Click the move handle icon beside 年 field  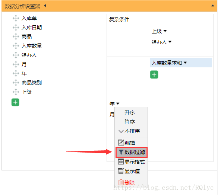16,73
